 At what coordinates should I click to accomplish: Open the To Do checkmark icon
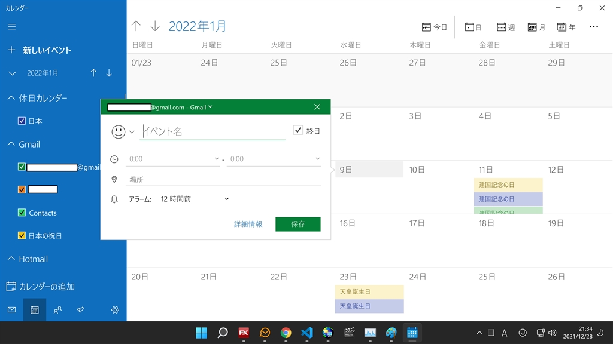click(x=81, y=310)
